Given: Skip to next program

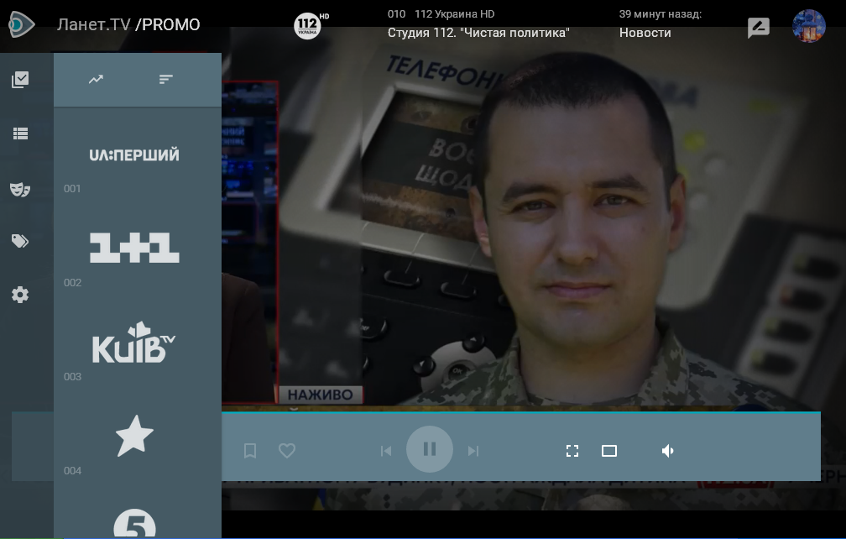Looking at the screenshot, I should (x=473, y=451).
